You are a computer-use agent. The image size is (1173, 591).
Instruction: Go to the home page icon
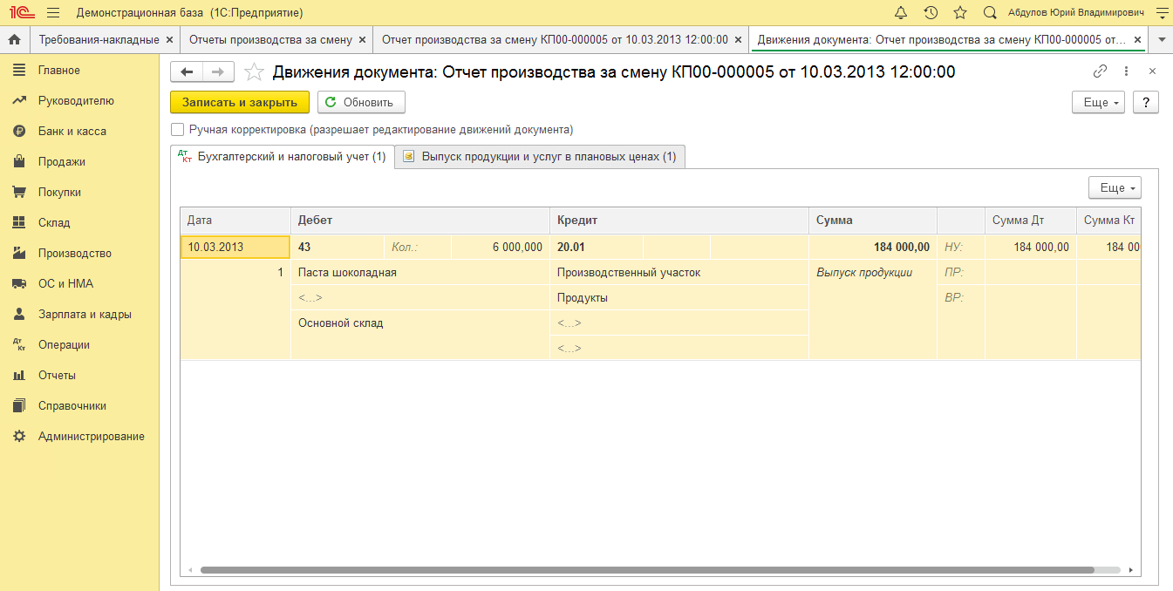click(14, 40)
